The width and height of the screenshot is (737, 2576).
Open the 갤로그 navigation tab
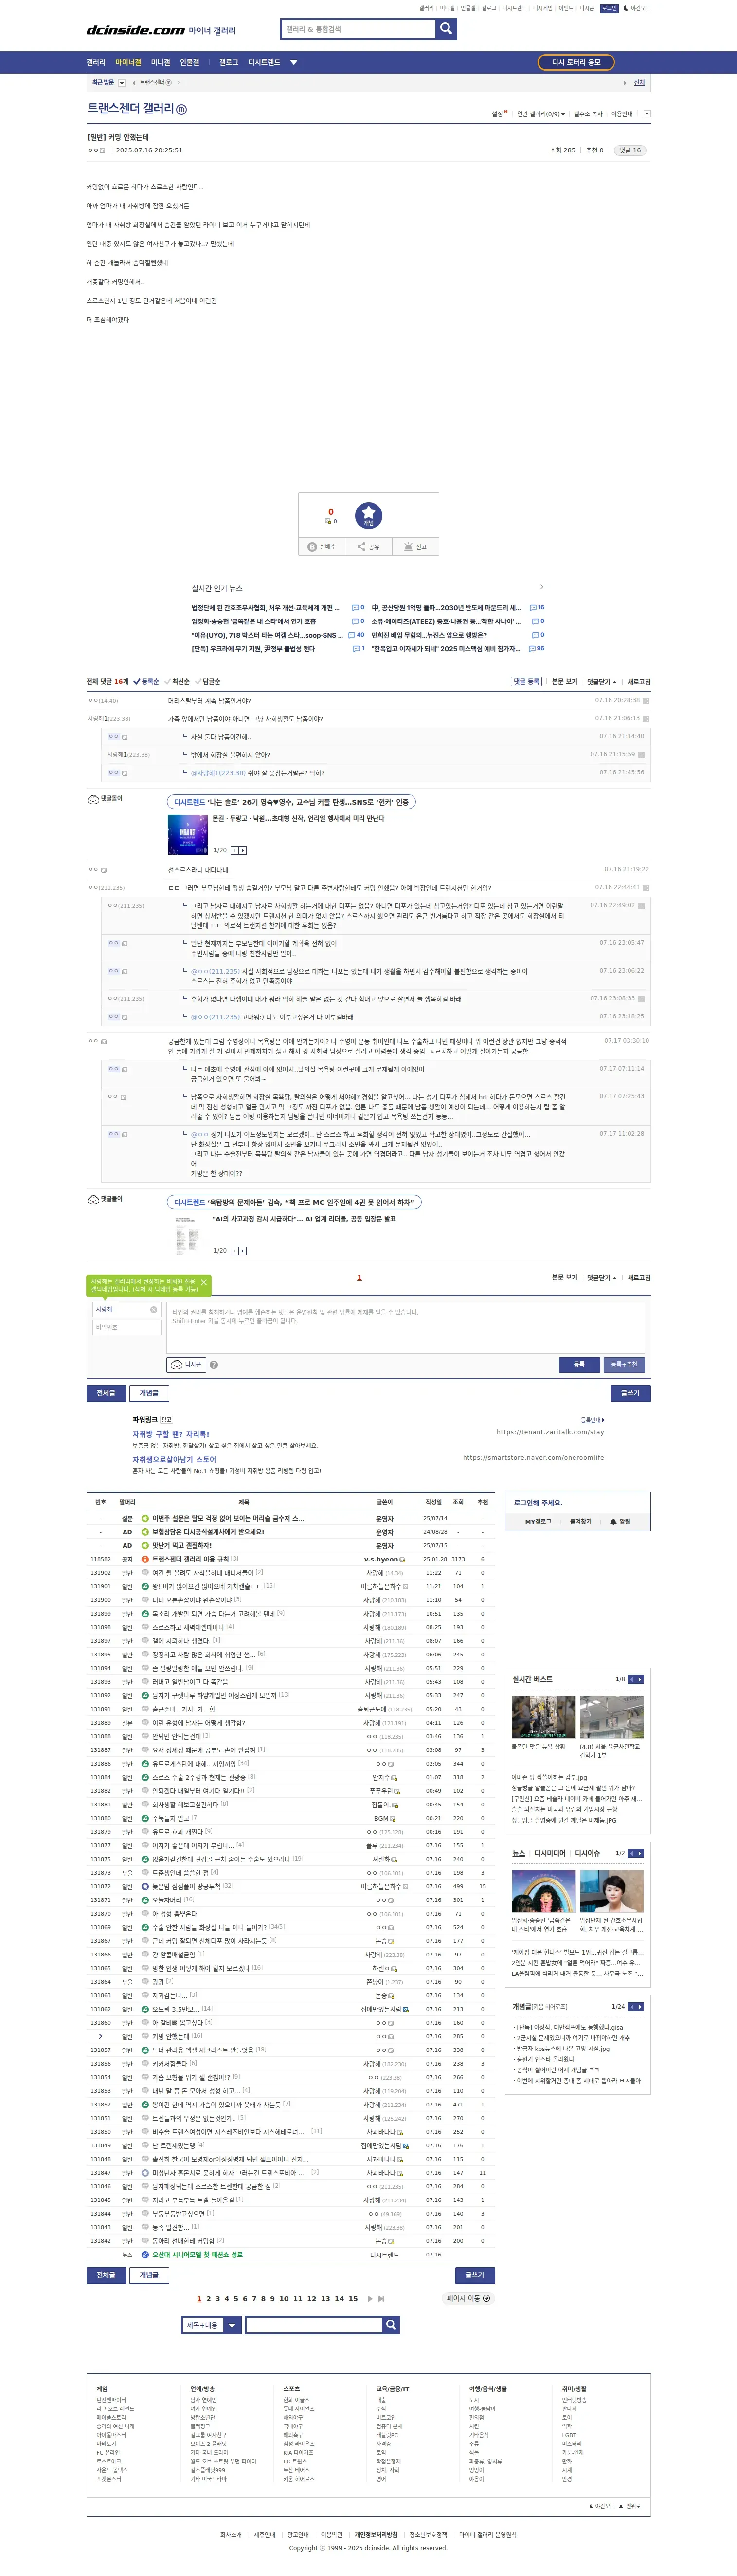(229, 62)
